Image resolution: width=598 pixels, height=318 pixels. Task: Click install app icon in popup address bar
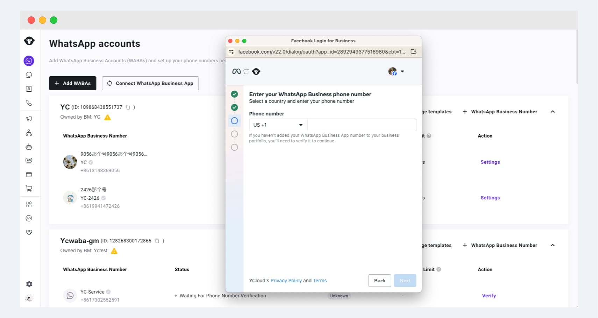click(413, 52)
